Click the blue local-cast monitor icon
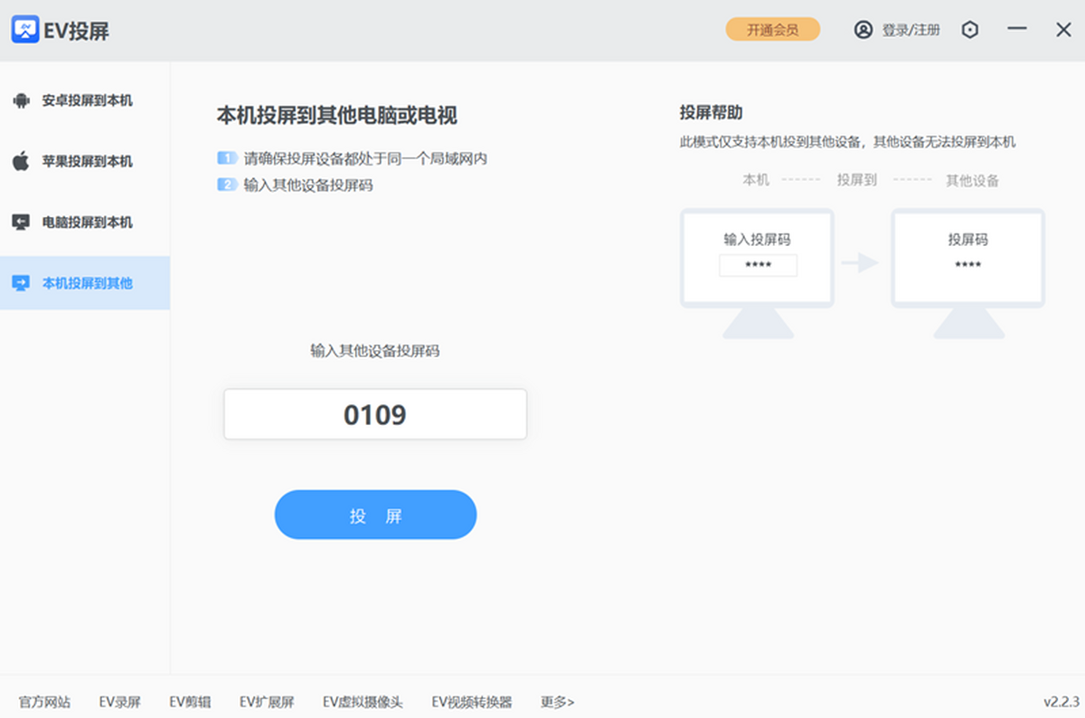The width and height of the screenshot is (1085, 718). tap(21, 283)
